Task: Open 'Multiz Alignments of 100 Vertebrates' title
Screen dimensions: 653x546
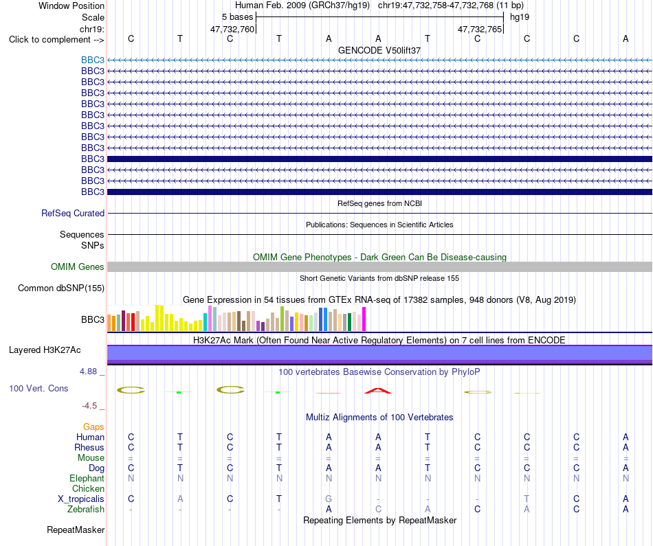Action: click(x=379, y=418)
